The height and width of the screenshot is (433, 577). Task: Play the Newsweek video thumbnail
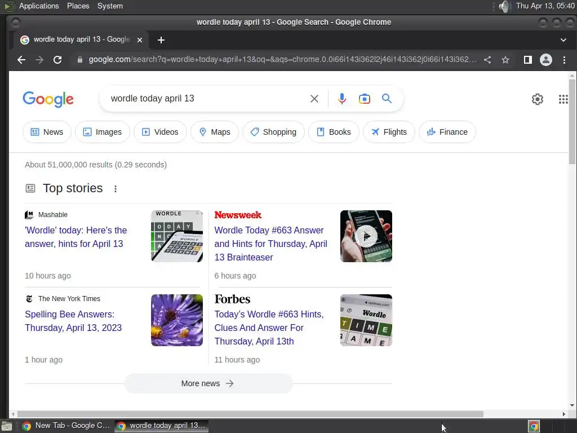[366, 236]
